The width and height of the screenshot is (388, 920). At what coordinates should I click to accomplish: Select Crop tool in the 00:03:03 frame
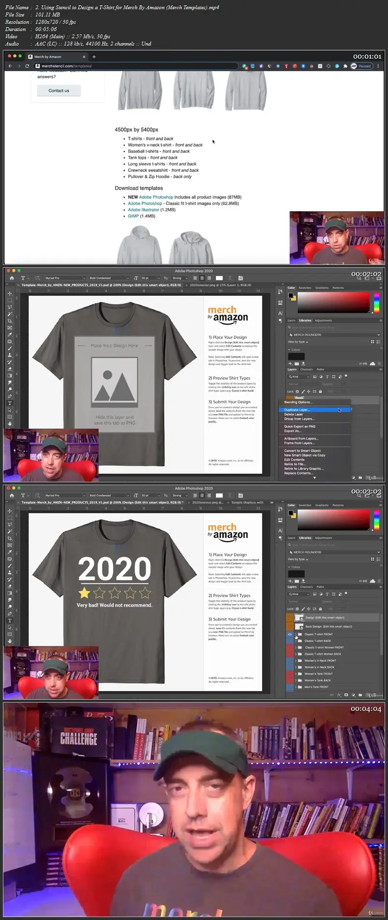pyautogui.click(x=10, y=538)
